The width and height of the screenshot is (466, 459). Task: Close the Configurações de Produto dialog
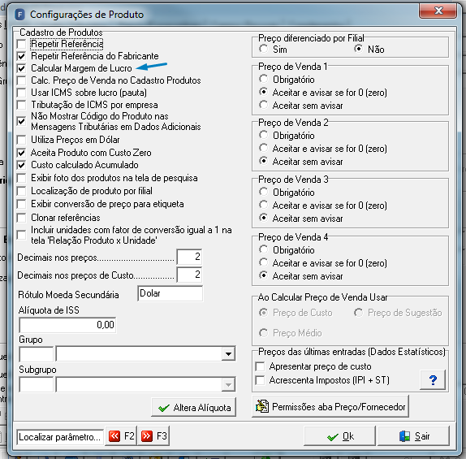(438, 11)
